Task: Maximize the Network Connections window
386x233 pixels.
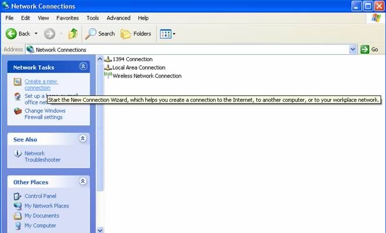Action: (x=368, y=6)
